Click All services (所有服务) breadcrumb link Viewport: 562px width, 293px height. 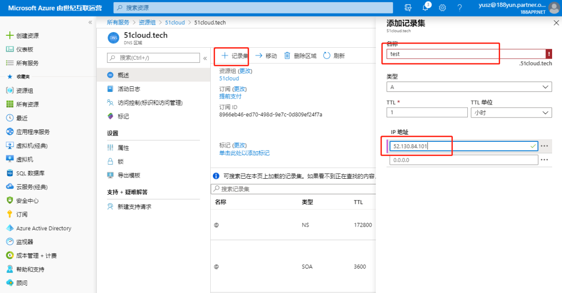pos(118,22)
